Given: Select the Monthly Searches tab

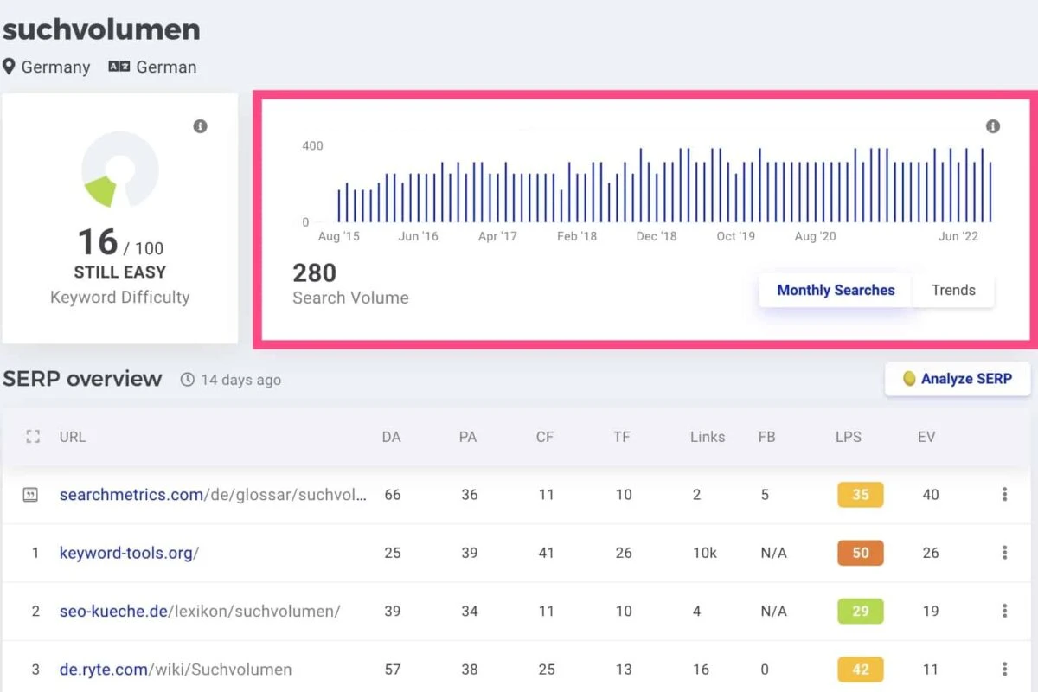Looking at the screenshot, I should [834, 291].
